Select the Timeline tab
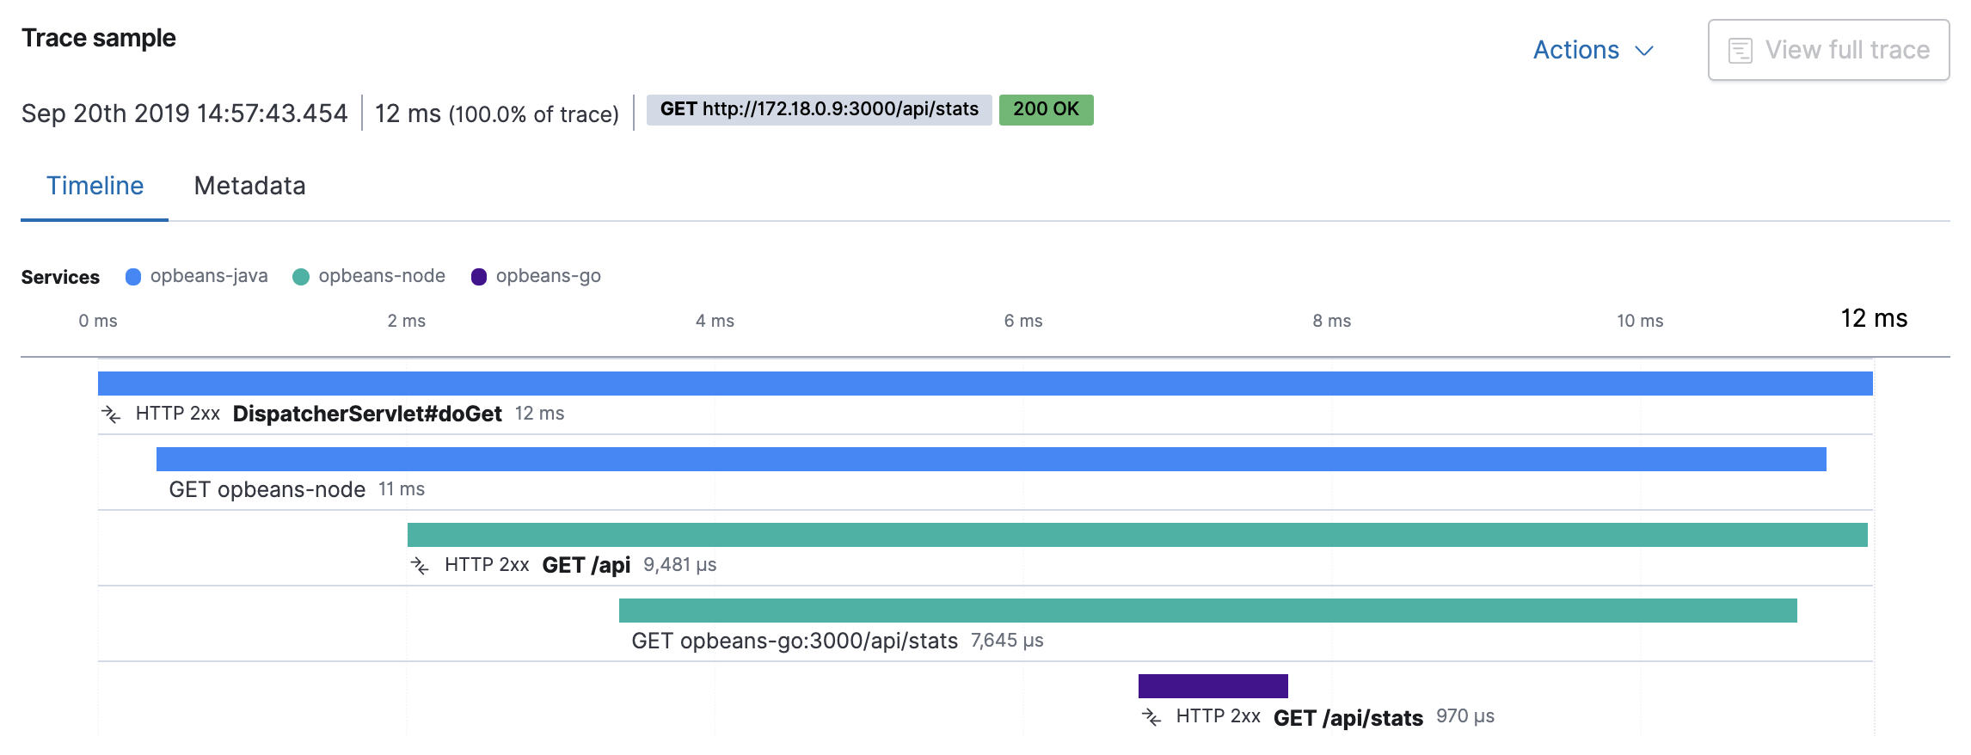1971x755 pixels. point(95,186)
